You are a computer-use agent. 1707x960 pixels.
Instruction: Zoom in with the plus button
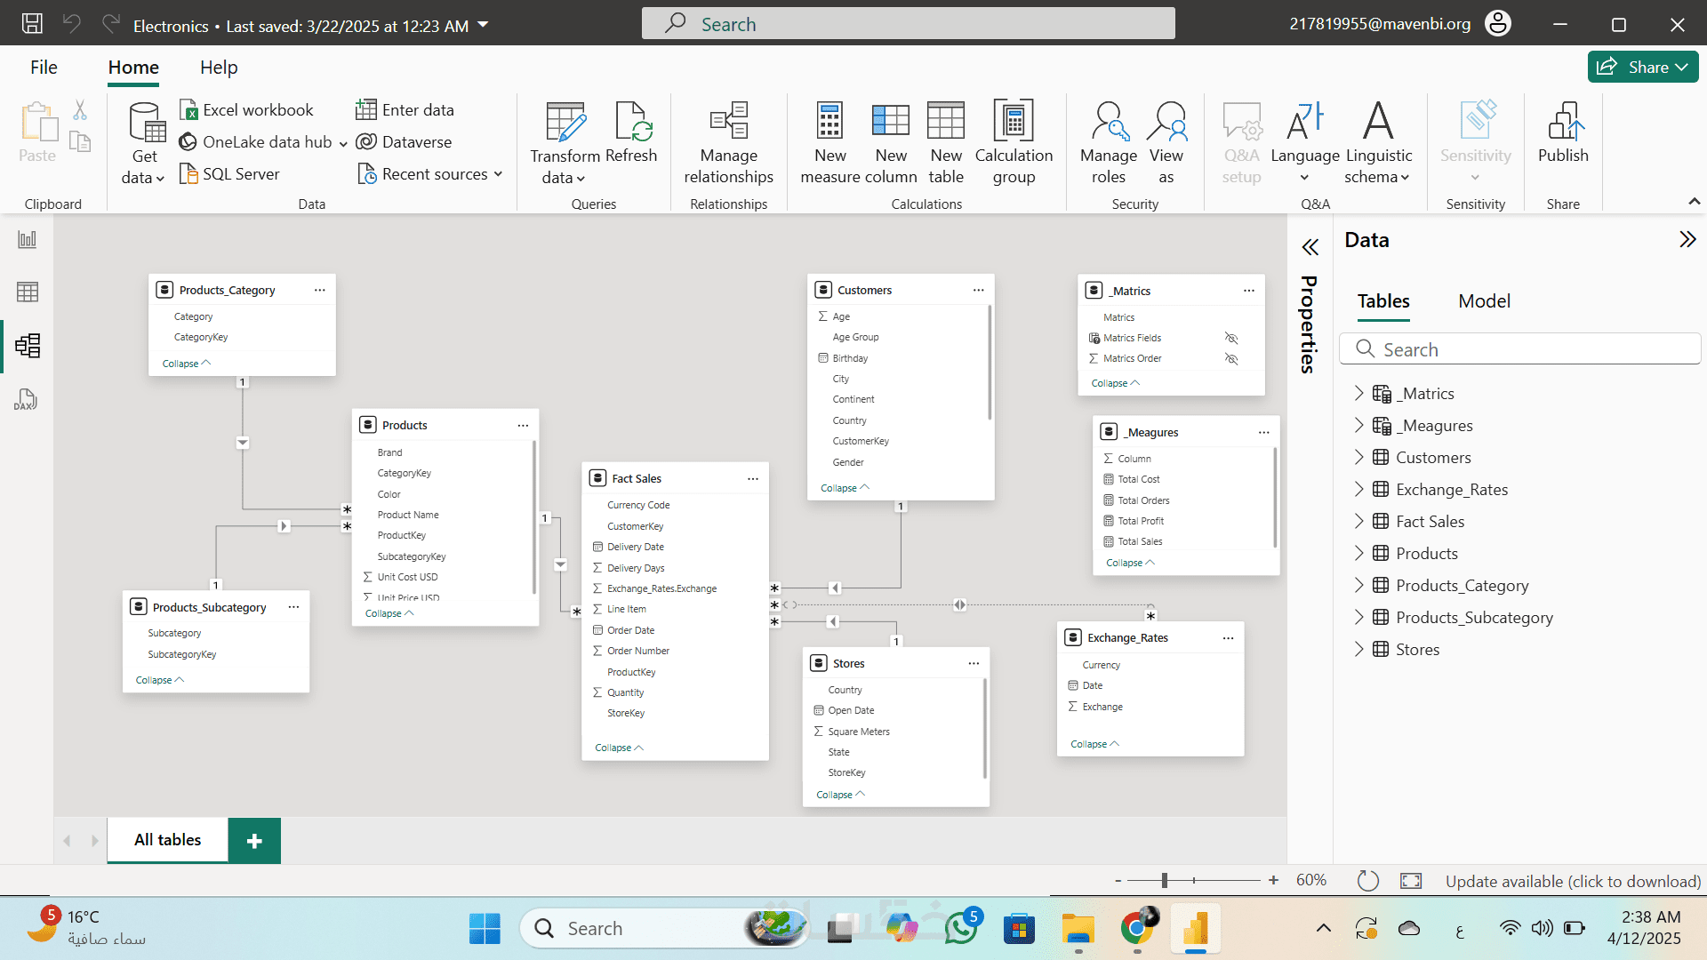pos(1274,880)
